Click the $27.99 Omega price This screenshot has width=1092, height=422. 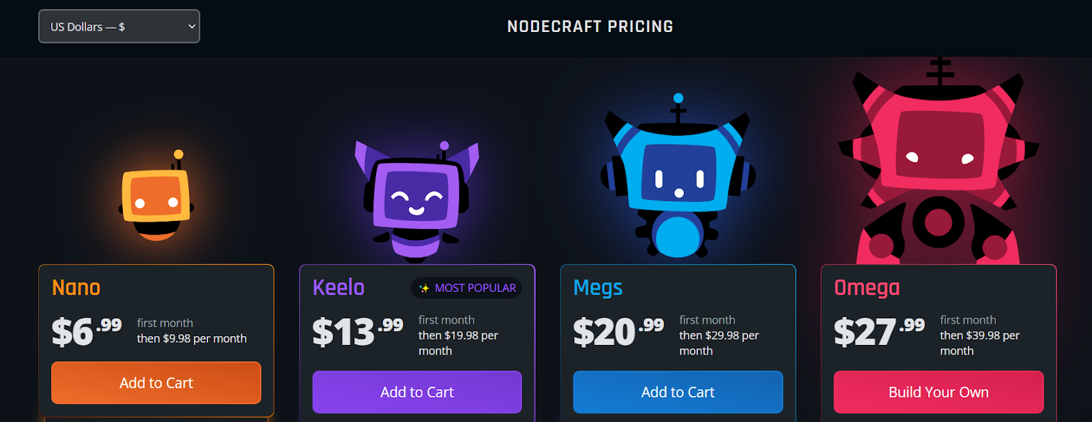(879, 331)
